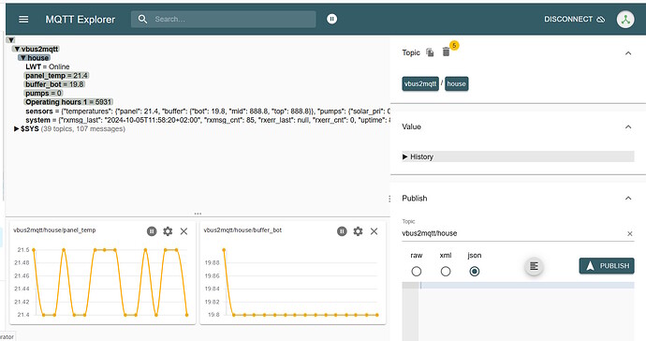Click the vbus2mqtt topic breadcrumb chip
This screenshot has width=646, height=341.
pyautogui.click(x=420, y=83)
